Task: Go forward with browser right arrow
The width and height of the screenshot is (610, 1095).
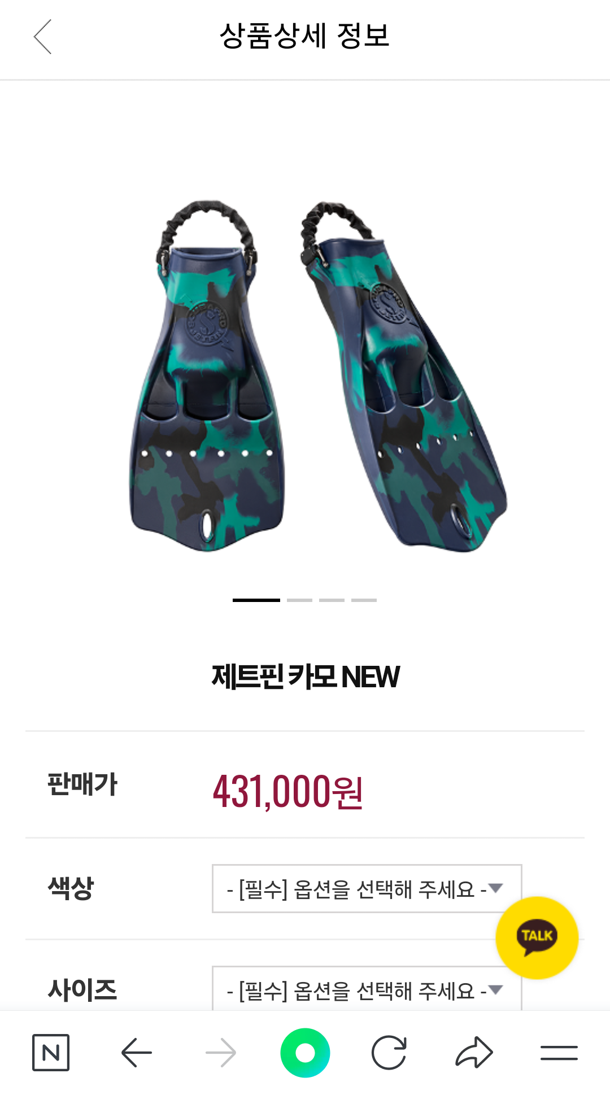Action: (x=221, y=1053)
